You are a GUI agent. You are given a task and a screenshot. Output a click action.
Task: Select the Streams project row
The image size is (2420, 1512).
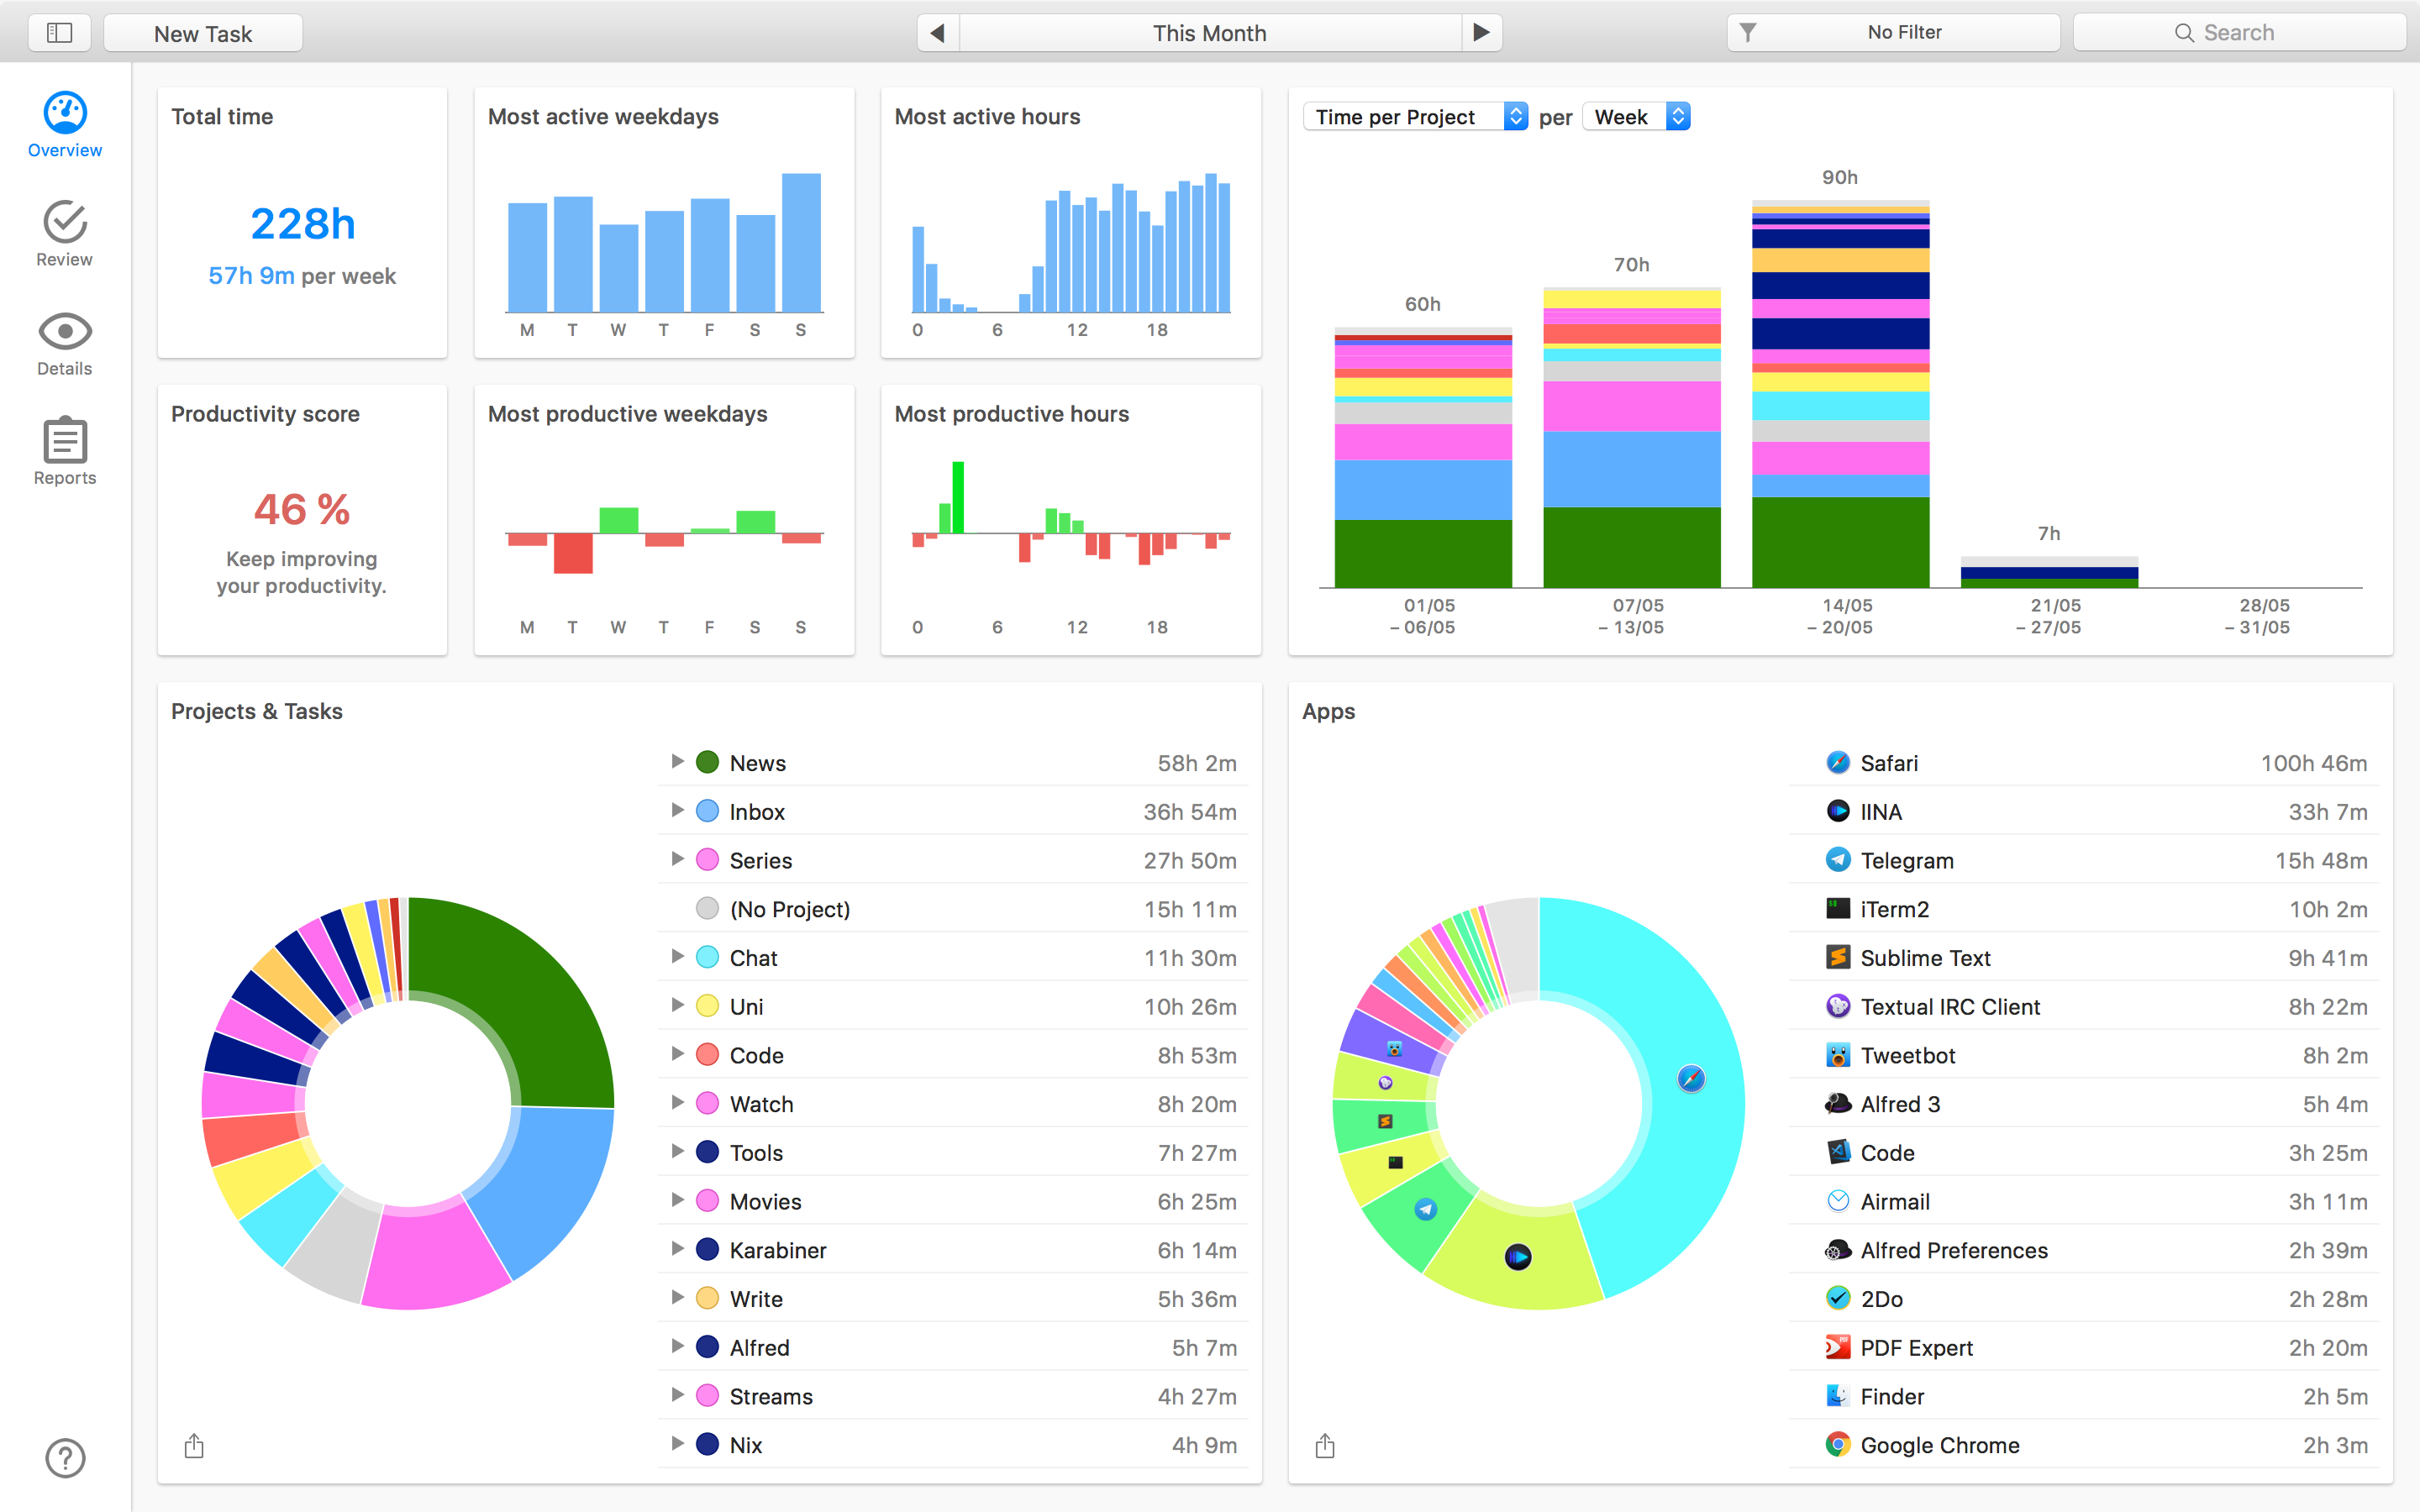[x=953, y=1396]
